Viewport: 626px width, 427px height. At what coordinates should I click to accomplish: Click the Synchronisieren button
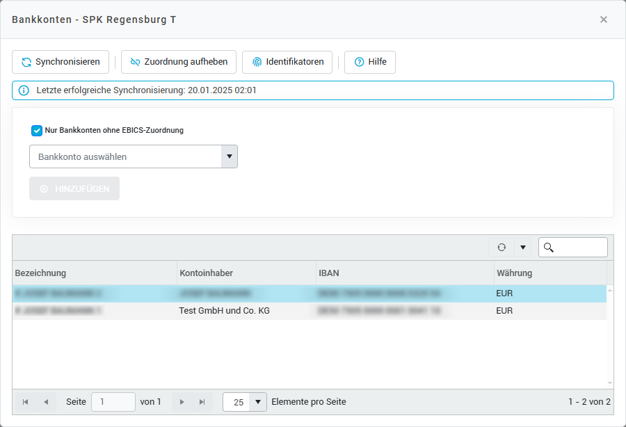tap(61, 62)
